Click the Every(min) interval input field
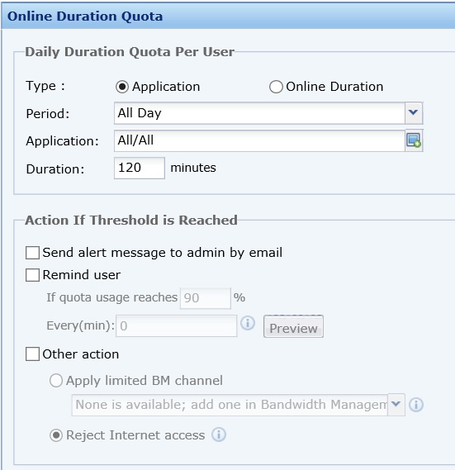 click(176, 325)
